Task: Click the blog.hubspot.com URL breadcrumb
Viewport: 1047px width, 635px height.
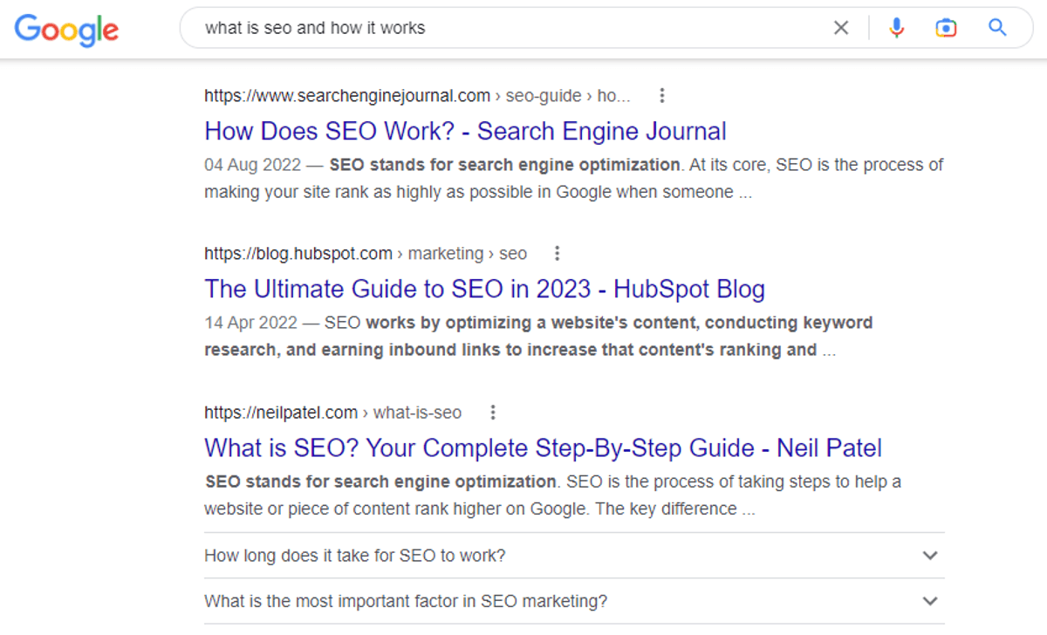Action: point(298,253)
